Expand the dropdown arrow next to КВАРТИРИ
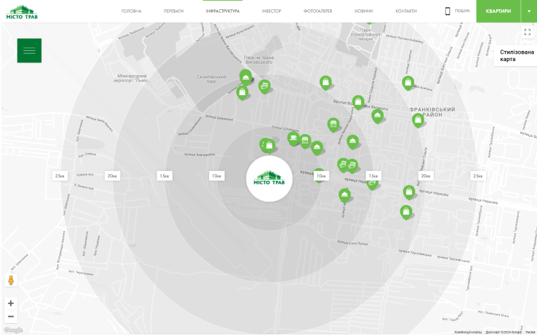537x335 pixels. click(x=529, y=11)
